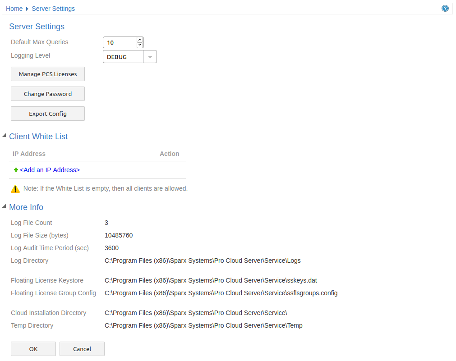Viewport: 456px width, 361px height.
Task: Decrement Default Max Queries with down arrow
Action: coord(140,45)
